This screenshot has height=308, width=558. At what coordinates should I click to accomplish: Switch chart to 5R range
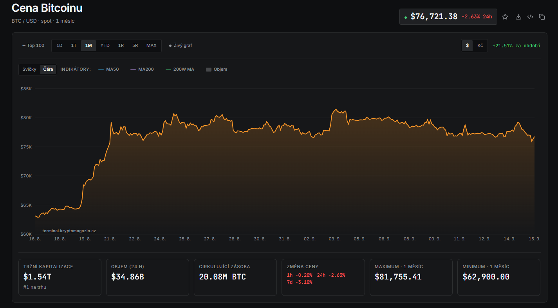tap(135, 45)
